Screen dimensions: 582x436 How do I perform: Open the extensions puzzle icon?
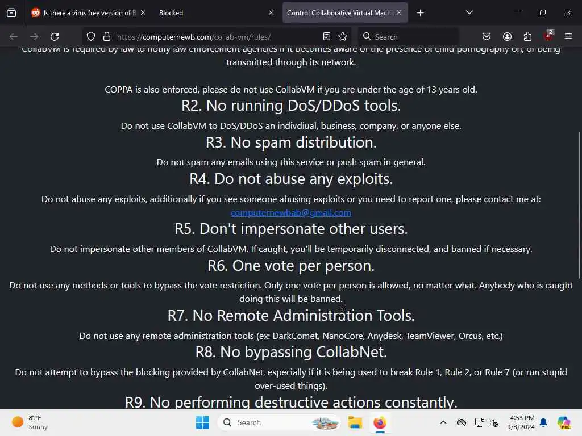pos(527,37)
